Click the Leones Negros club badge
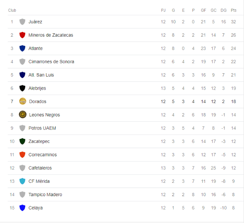The image size is (244, 223). (x=23, y=115)
